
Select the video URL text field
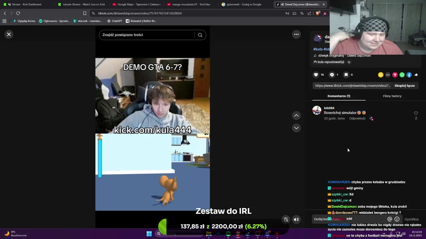point(352,86)
